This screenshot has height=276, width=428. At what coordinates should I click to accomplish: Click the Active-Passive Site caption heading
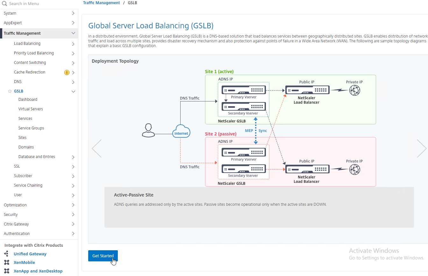[x=134, y=195]
